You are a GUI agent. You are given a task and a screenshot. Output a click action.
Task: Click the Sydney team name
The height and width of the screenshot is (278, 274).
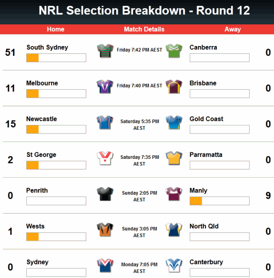(37, 262)
